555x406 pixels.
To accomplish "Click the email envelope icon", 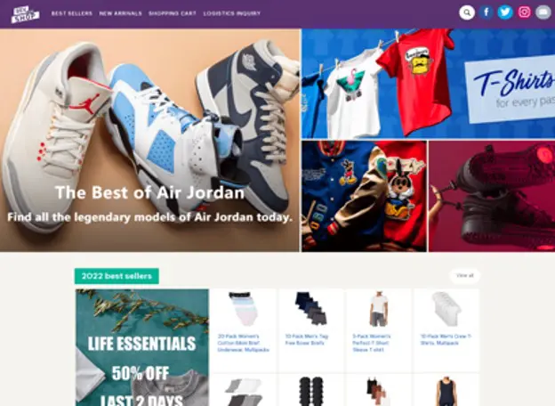I will tap(543, 12).
